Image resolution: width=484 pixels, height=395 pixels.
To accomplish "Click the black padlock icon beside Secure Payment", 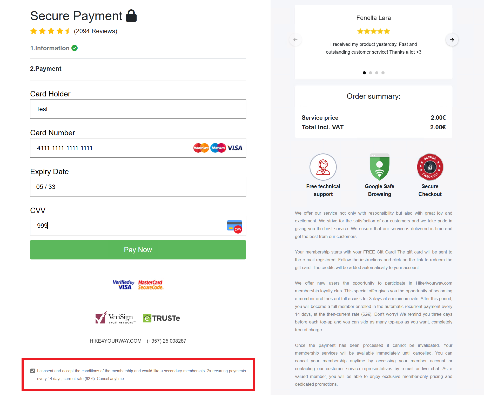I will pyautogui.click(x=131, y=16).
